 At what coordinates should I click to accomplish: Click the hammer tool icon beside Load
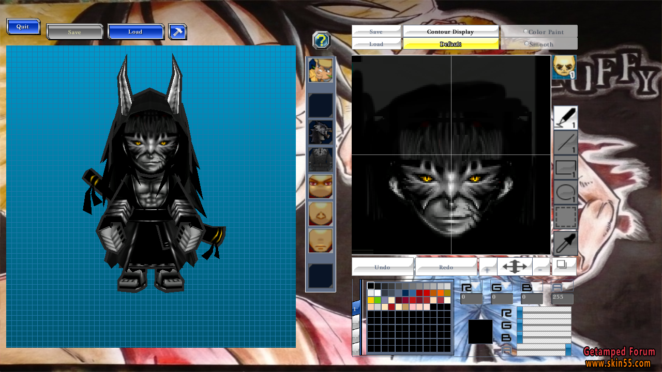click(x=178, y=32)
